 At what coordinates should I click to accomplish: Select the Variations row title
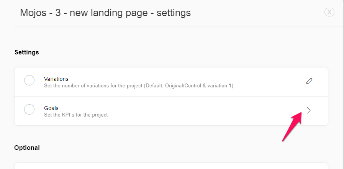click(56, 79)
